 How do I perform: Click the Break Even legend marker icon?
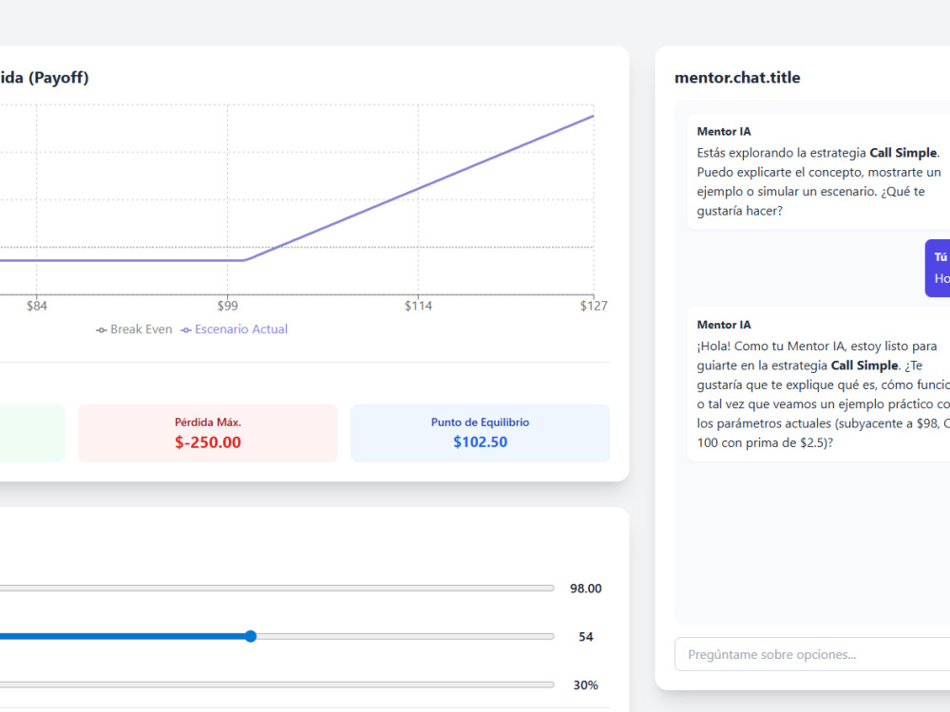tap(102, 330)
